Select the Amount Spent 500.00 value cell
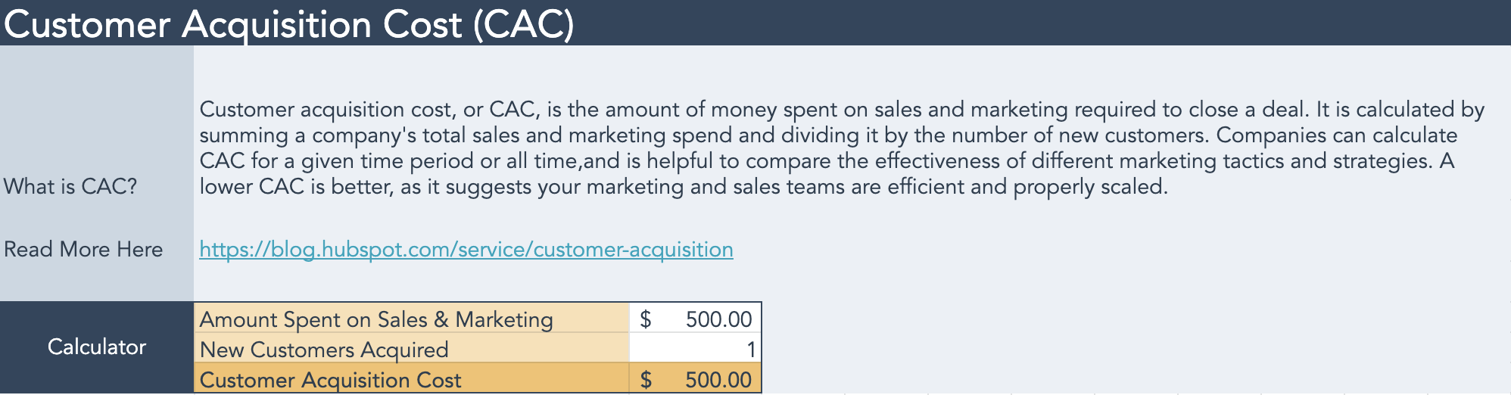 [718, 319]
